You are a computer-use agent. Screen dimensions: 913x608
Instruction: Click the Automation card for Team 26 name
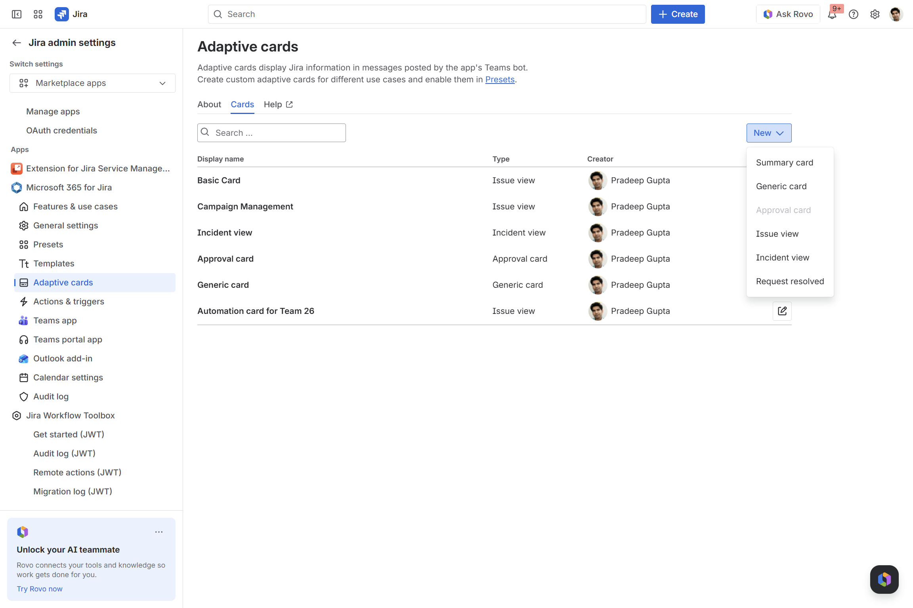[x=256, y=311]
